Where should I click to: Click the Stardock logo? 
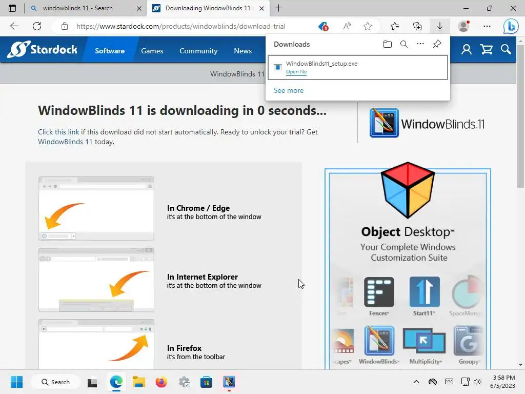point(42,50)
